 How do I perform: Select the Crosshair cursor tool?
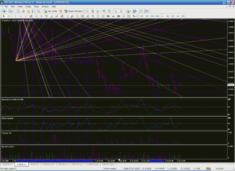(x=9, y=16)
